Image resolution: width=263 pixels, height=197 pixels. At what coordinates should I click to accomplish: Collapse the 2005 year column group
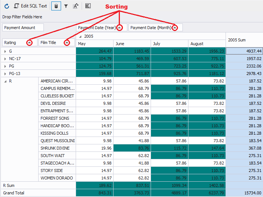click(x=80, y=37)
